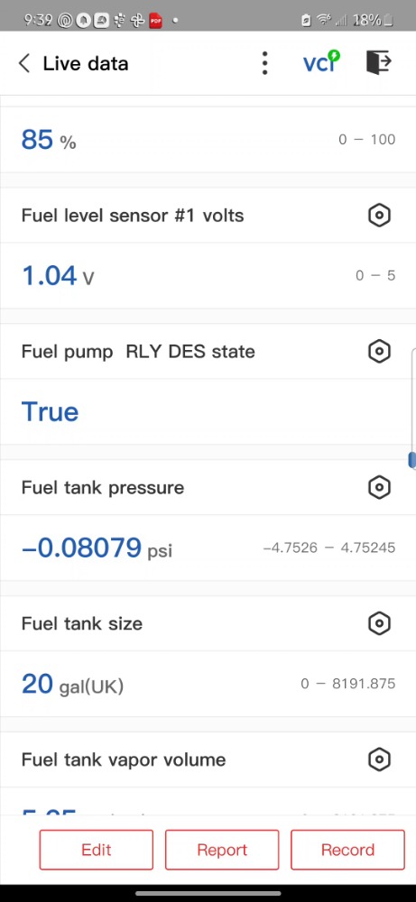The width and height of the screenshot is (416, 902).
Task: Tap the VCI connection status icon
Action: tap(321, 62)
